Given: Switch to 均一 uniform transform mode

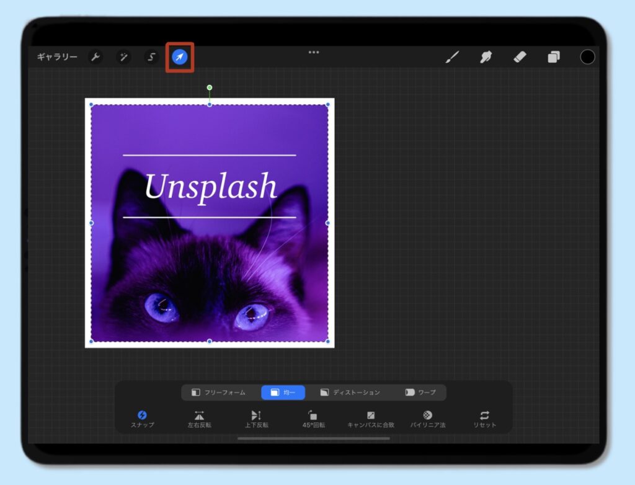Looking at the screenshot, I should pyautogui.click(x=283, y=392).
